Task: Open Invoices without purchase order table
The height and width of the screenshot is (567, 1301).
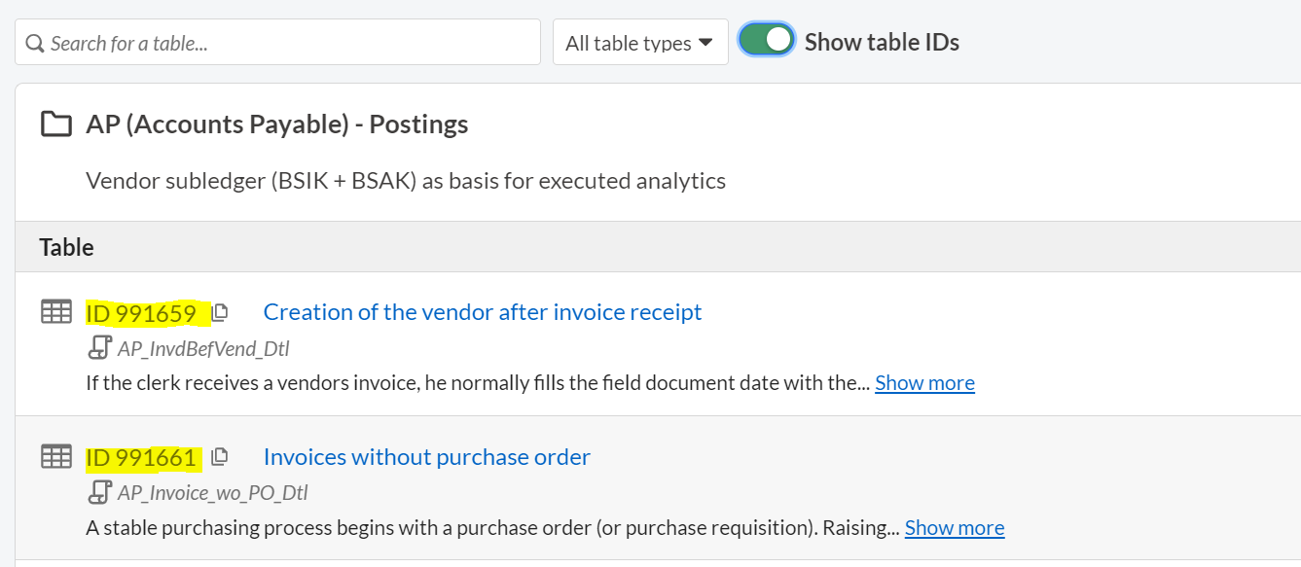Action: pos(426,457)
